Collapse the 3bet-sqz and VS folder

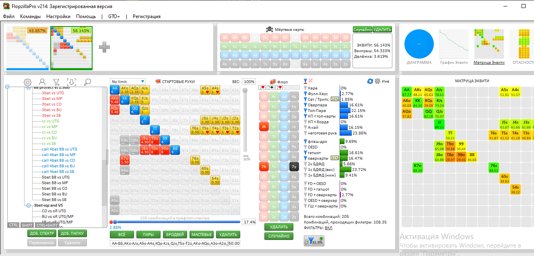click(29, 205)
